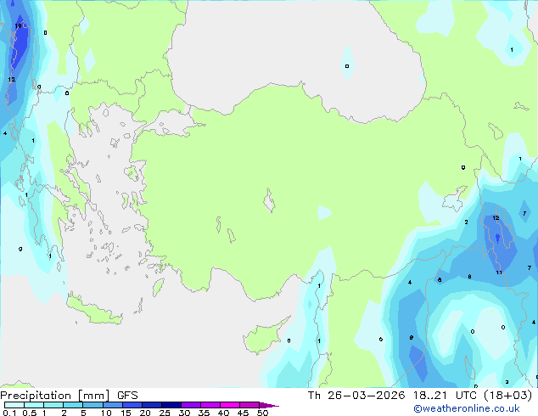Click the 35–40 mm violet legend swatch
Screen dimensions: 538x416
click(x=210, y=405)
